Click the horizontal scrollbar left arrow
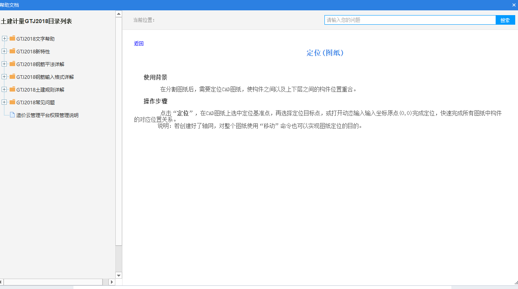The height and width of the screenshot is (289, 518). [x=2, y=282]
